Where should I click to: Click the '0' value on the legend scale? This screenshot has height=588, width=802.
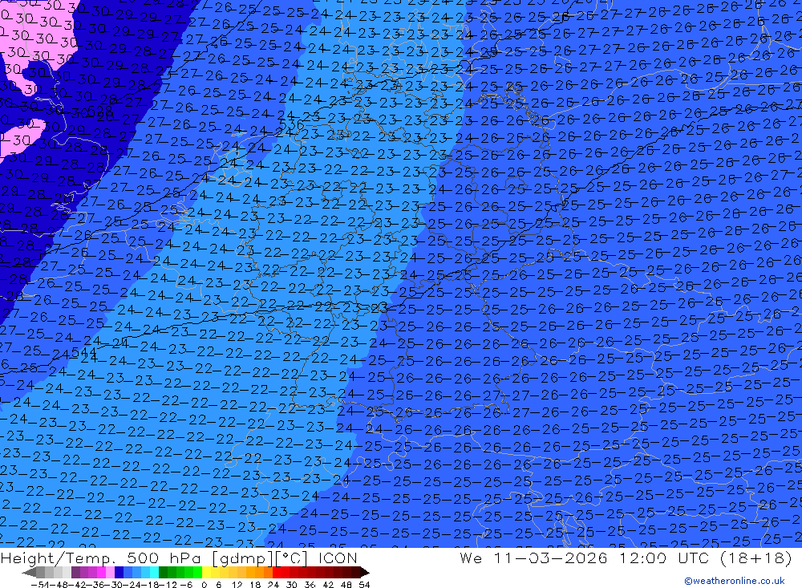[x=204, y=585]
